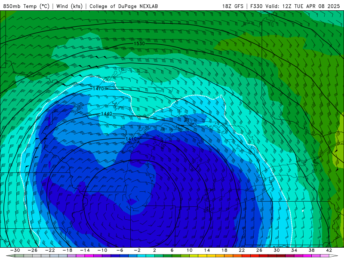Click the positive 30 colorbar scale label
The height and width of the screenshot is (258, 344).
coord(276,250)
